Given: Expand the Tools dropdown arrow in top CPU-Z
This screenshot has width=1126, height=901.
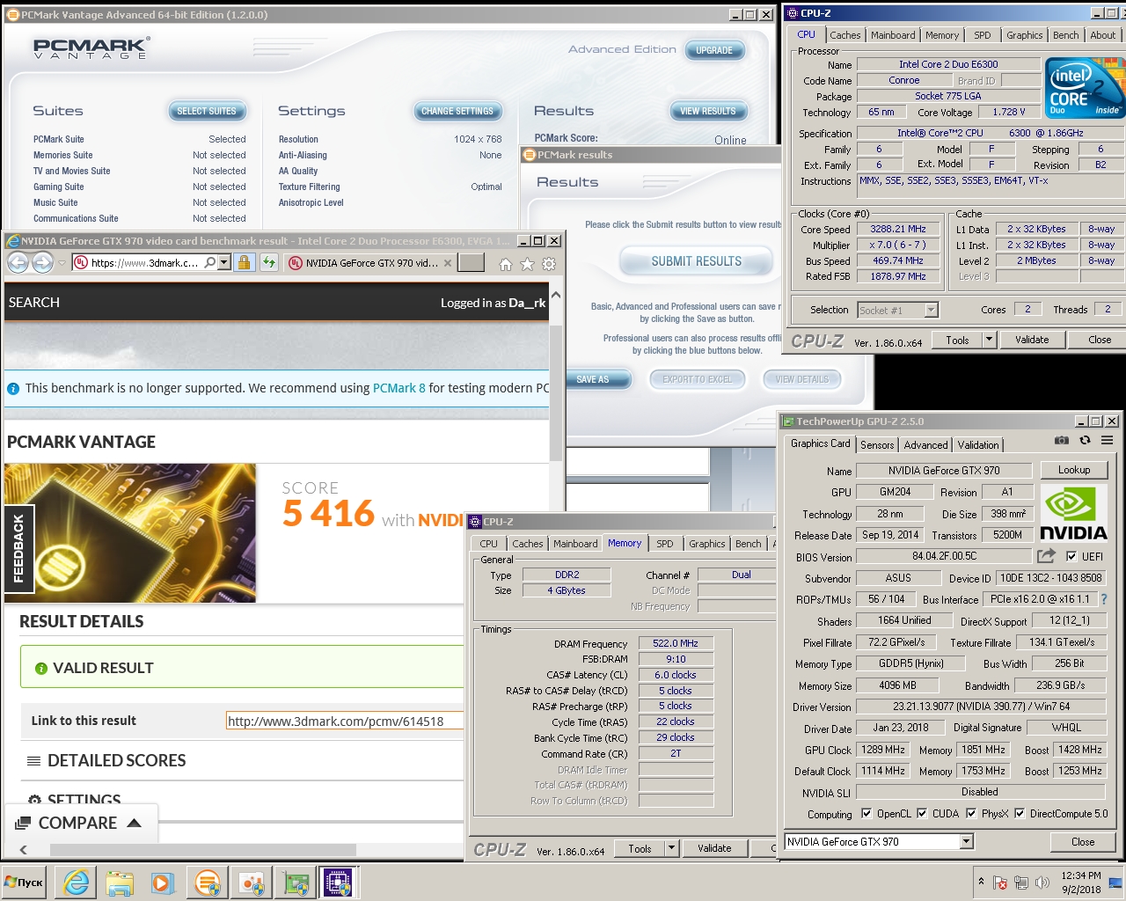Looking at the screenshot, I should [989, 340].
